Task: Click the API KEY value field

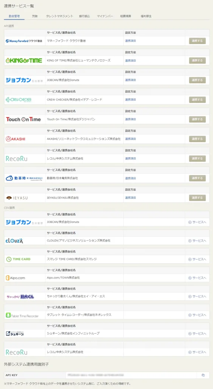Action: coord(131,375)
